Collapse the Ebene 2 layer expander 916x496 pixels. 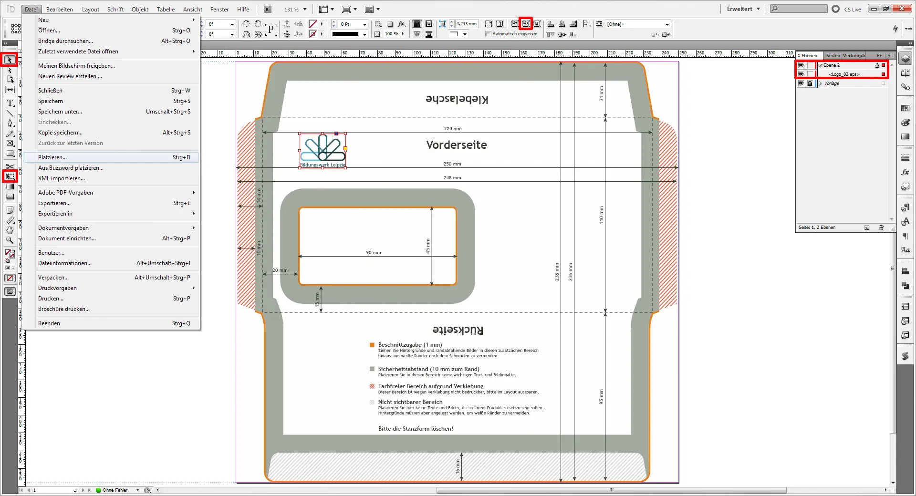[821, 65]
